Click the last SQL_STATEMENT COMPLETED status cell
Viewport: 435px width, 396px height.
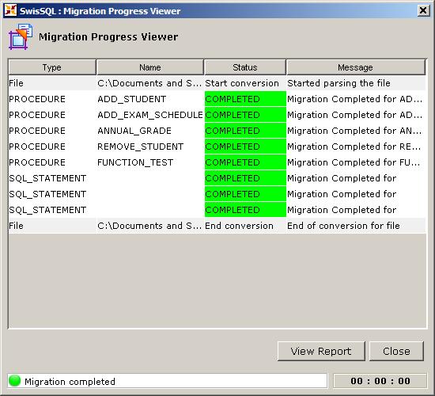[x=245, y=210]
